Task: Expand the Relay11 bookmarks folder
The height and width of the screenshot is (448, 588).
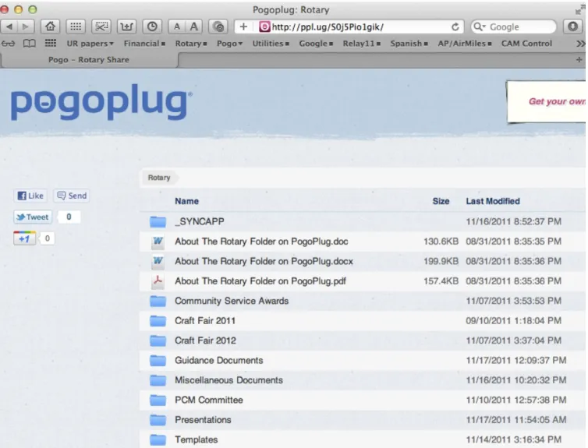Action: tap(362, 44)
